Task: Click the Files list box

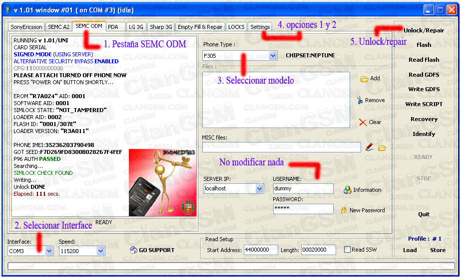Action: (x=276, y=100)
